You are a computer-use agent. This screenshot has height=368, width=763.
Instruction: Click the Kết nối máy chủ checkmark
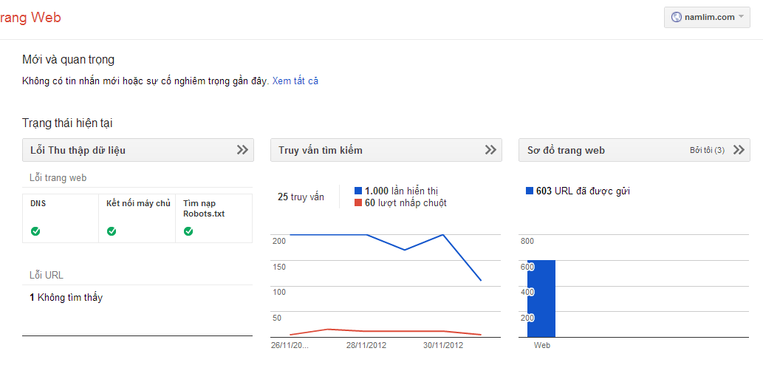112,231
